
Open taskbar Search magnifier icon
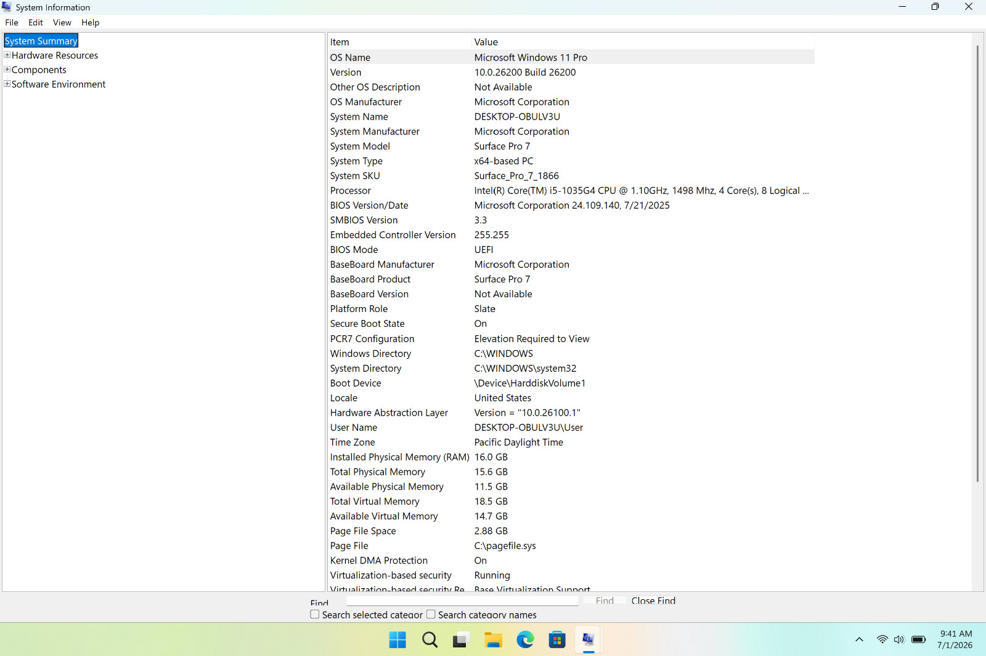point(430,640)
